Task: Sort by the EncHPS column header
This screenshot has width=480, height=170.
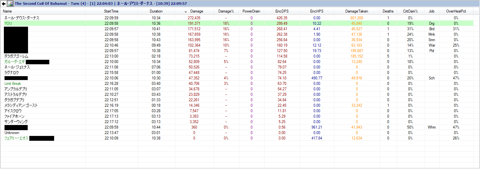Action: pyautogui.click(x=317, y=11)
